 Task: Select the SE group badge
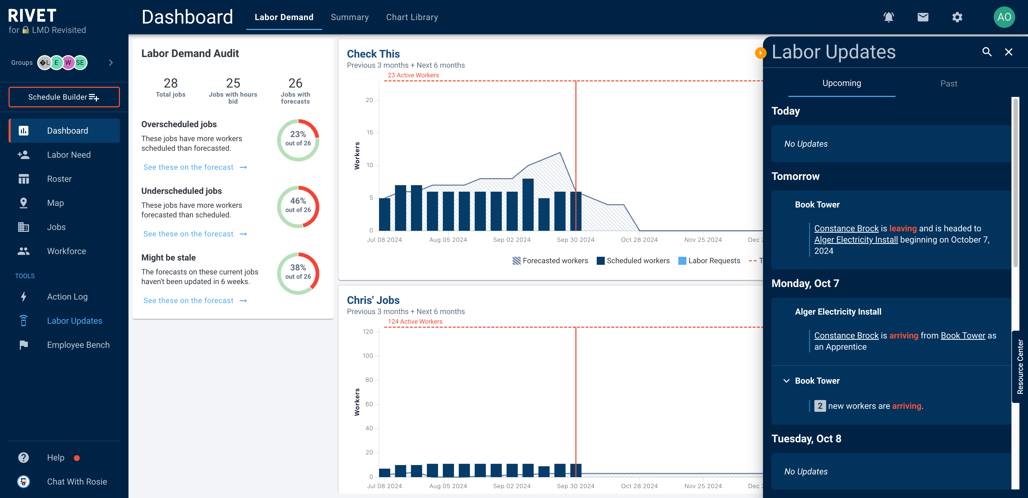80,63
